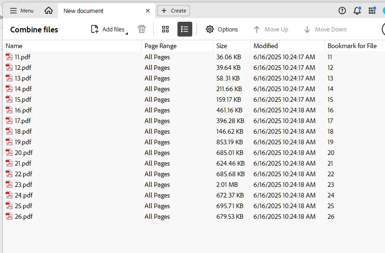Select the 19.pdf file name
385x253 pixels.
click(23, 142)
